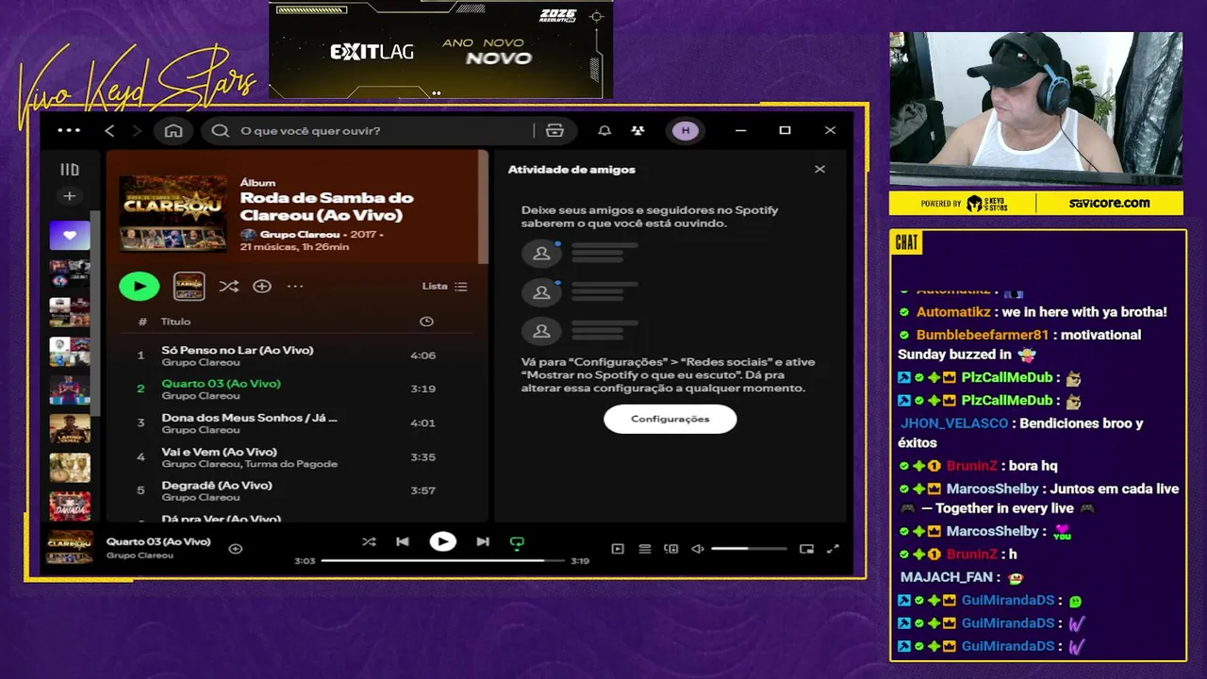This screenshot has width=1207, height=679.
Task: Go forward with the right arrow
Action: (137, 130)
